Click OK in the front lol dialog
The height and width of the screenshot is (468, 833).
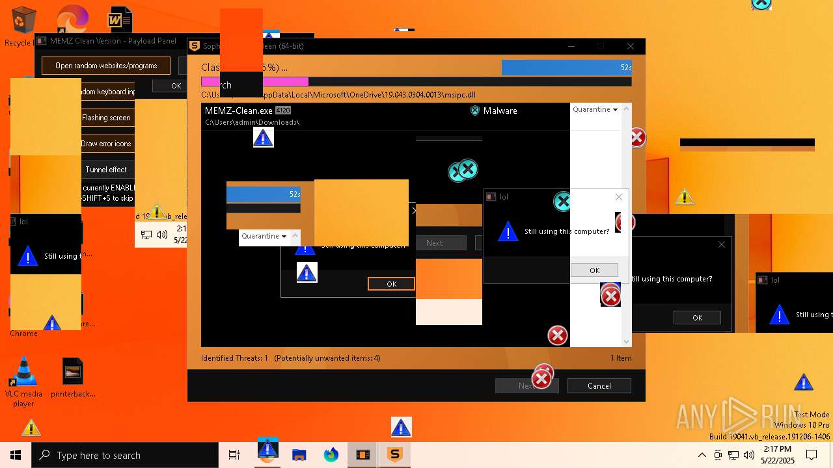coord(594,270)
